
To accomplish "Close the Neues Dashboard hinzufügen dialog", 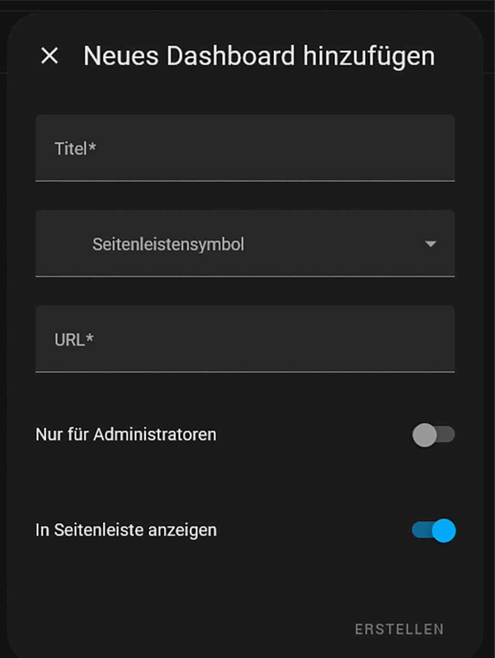I will (x=49, y=56).
